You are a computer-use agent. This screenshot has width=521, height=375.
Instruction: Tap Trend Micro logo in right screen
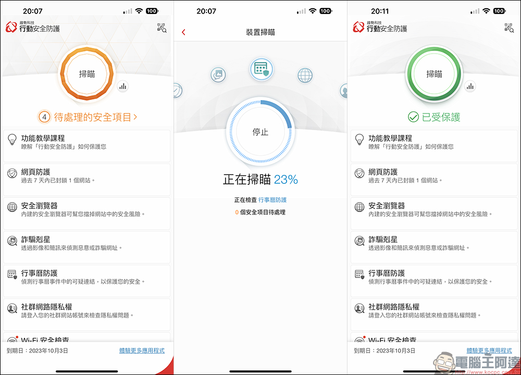[x=358, y=27]
